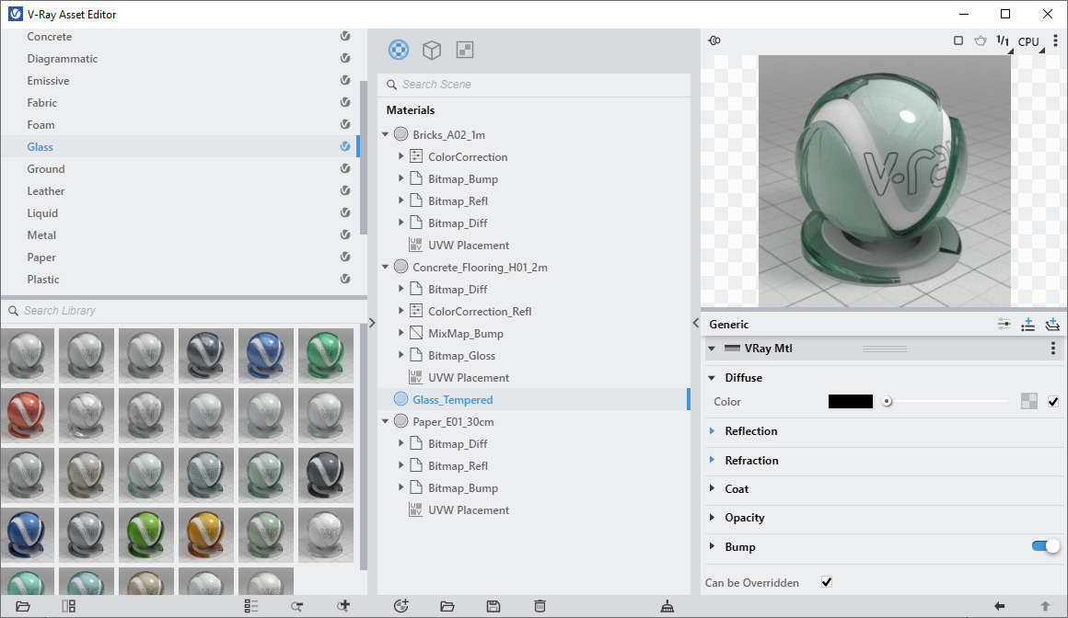Select the Concrete_Flooring_H01_2m material
Screen dimensions: 1068x618
point(480,267)
